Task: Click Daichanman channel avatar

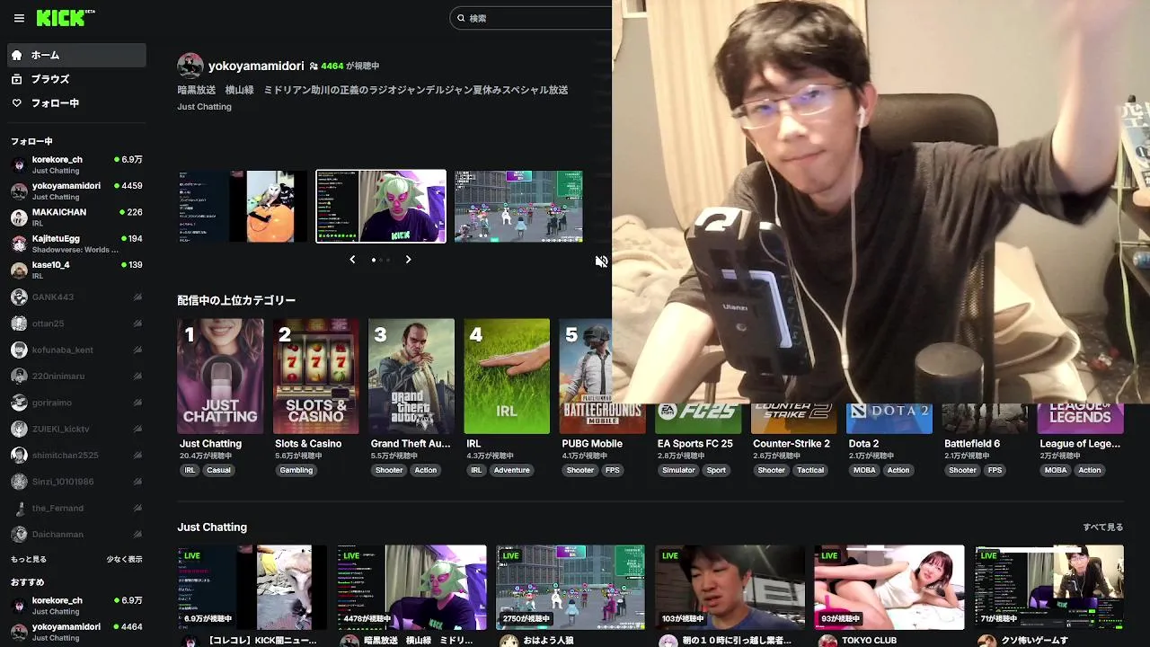Action: point(19,534)
